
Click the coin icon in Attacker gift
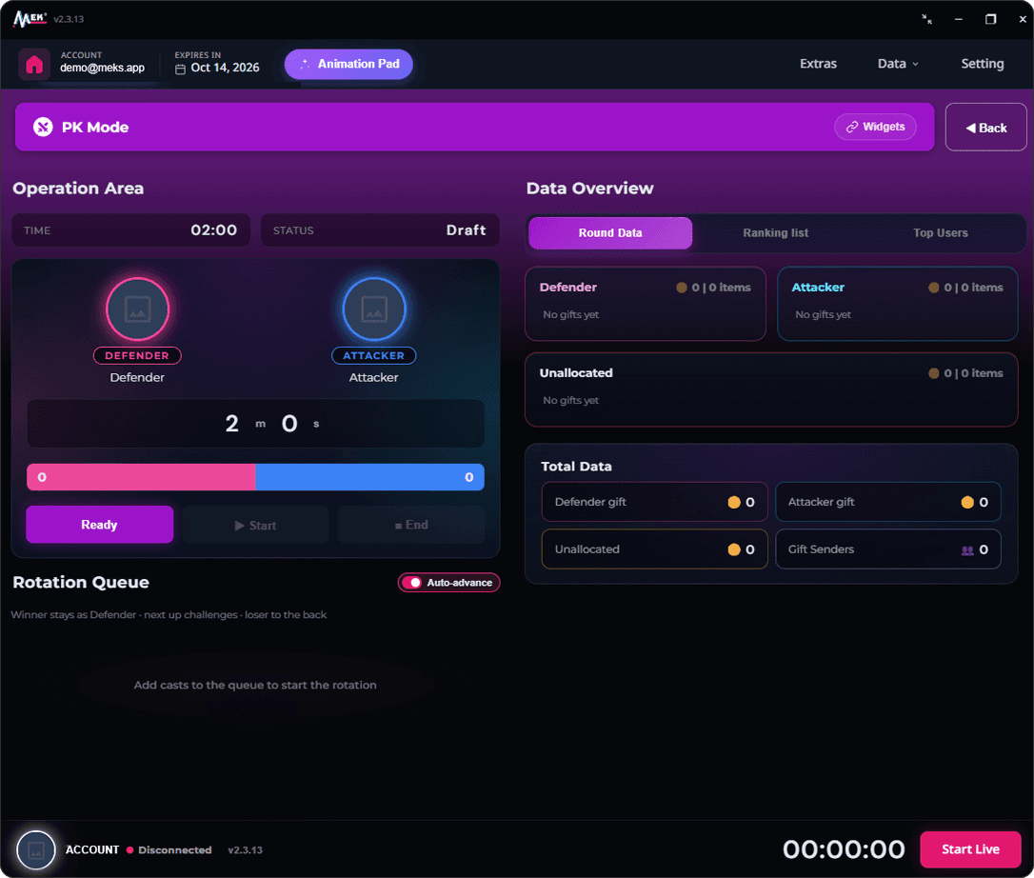(x=966, y=502)
